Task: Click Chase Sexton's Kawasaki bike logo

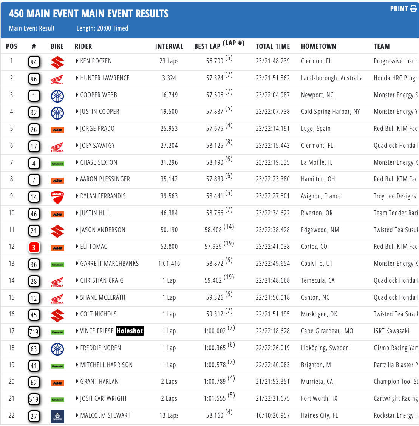Action: pos(57,164)
